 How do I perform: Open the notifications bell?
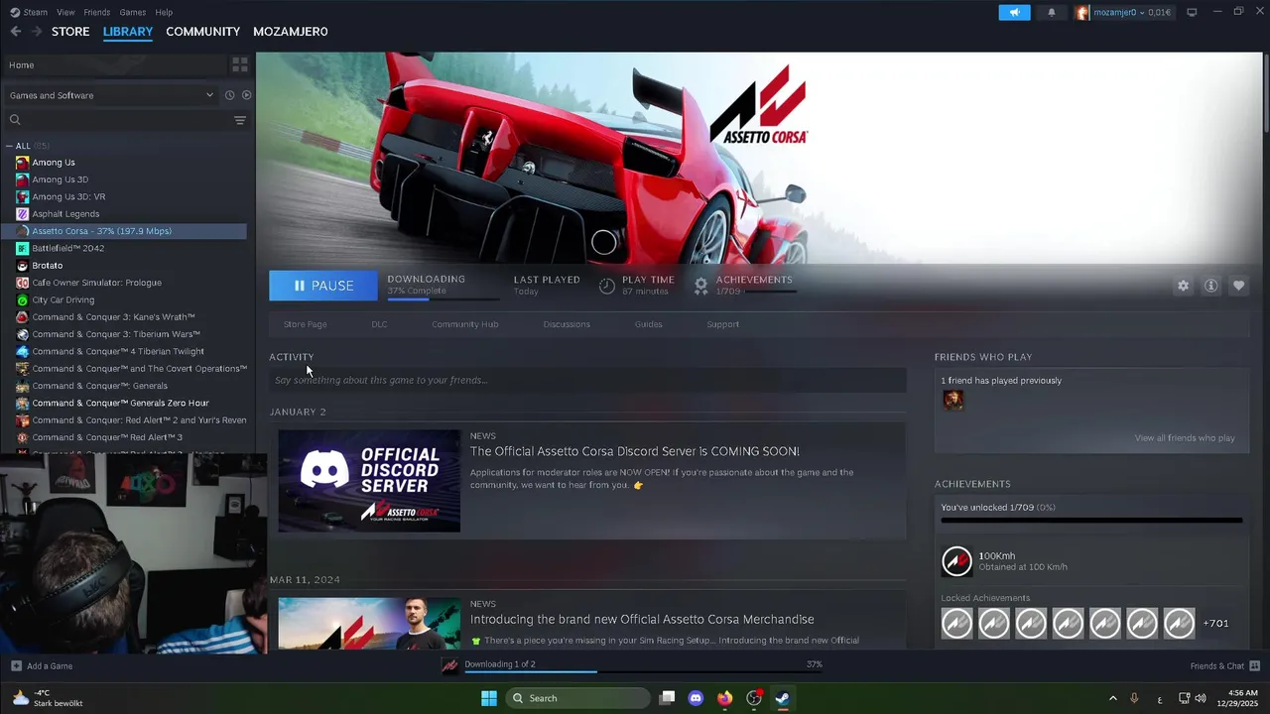coord(1052,12)
